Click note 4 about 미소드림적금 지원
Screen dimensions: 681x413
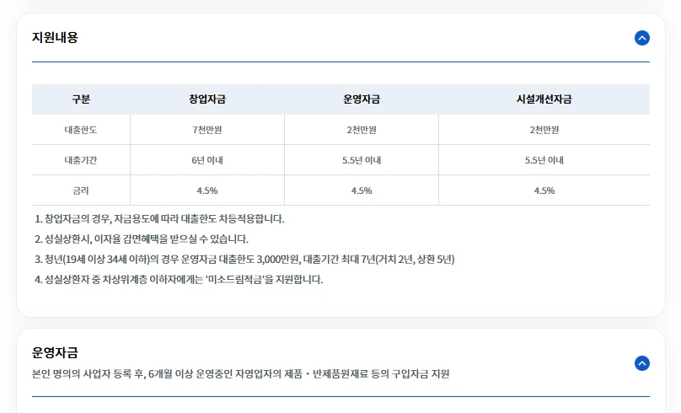pyautogui.click(x=179, y=279)
